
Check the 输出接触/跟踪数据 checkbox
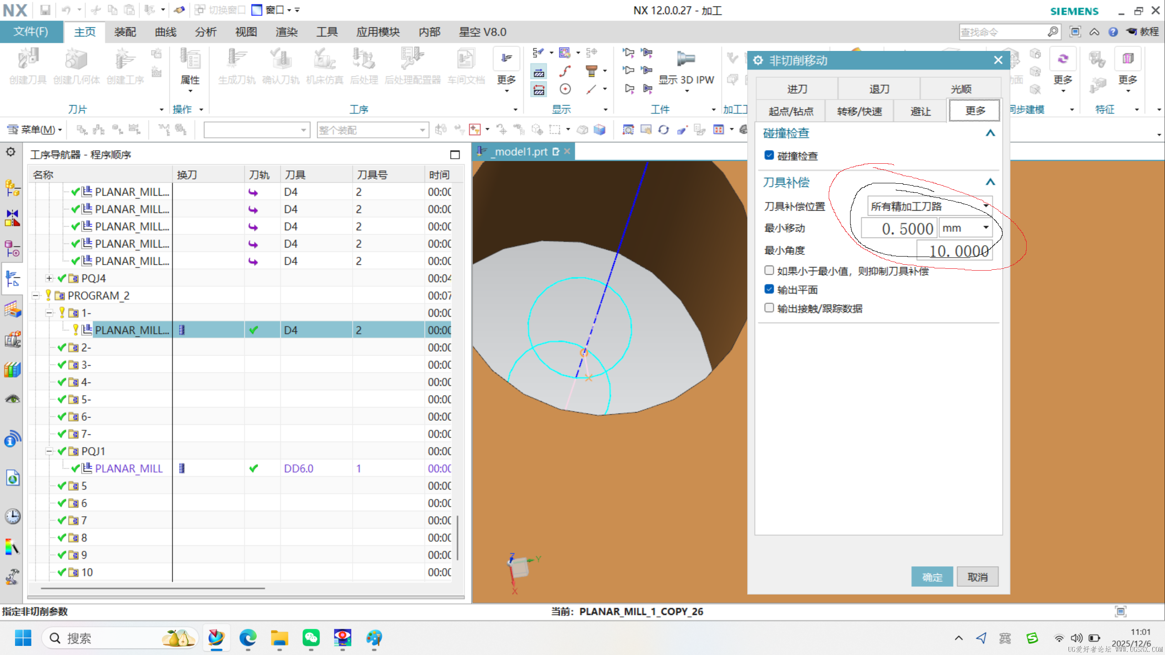pos(769,308)
